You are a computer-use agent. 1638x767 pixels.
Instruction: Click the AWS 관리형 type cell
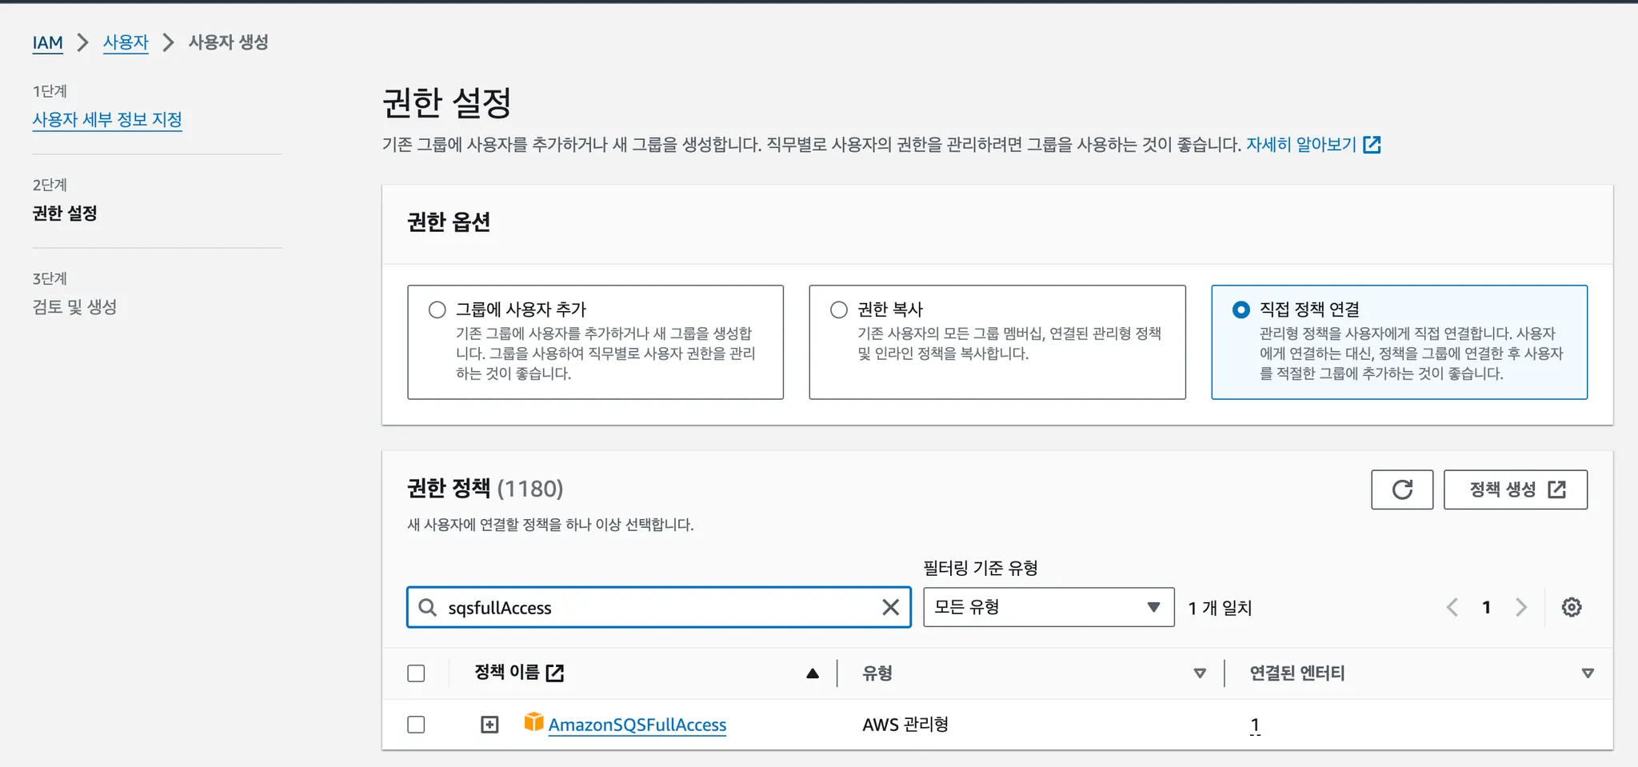pos(905,725)
